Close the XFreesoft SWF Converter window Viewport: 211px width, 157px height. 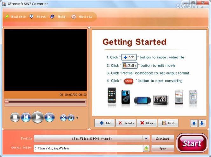[203, 3]
